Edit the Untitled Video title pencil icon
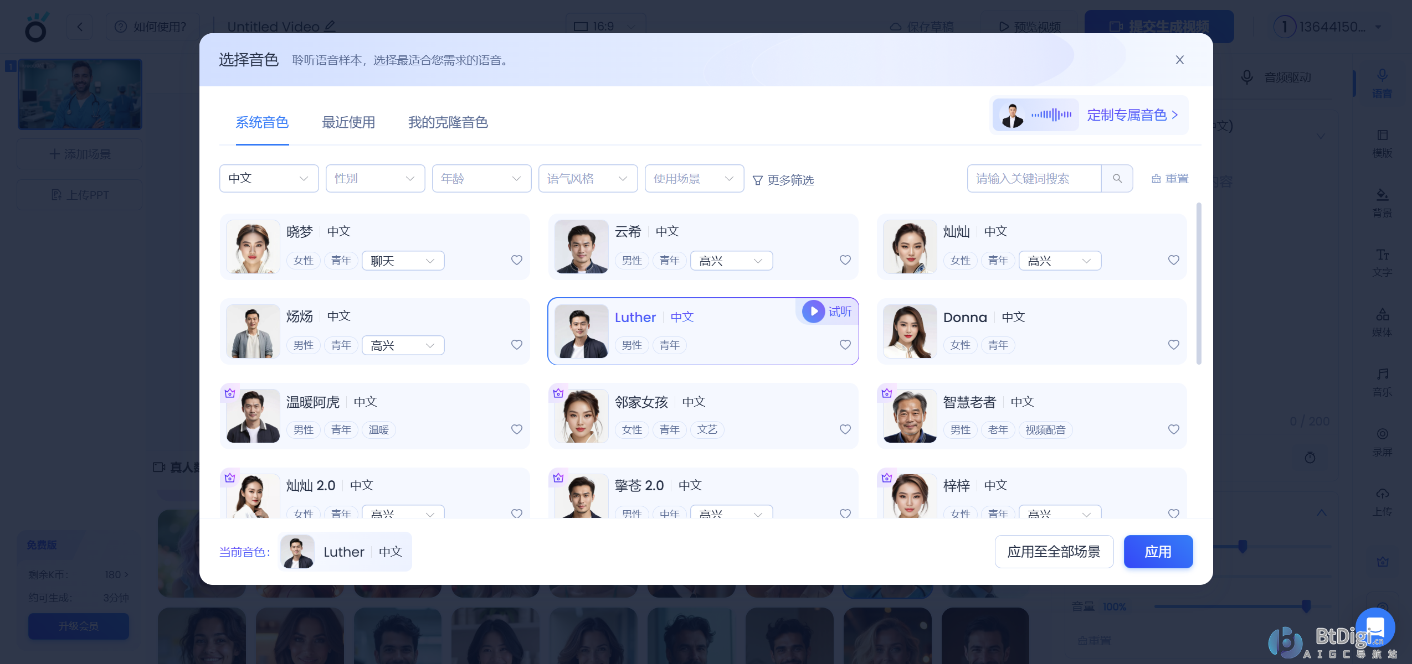 [330, 26]
